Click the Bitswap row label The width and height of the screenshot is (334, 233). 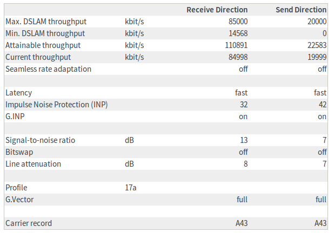point(19,152)
